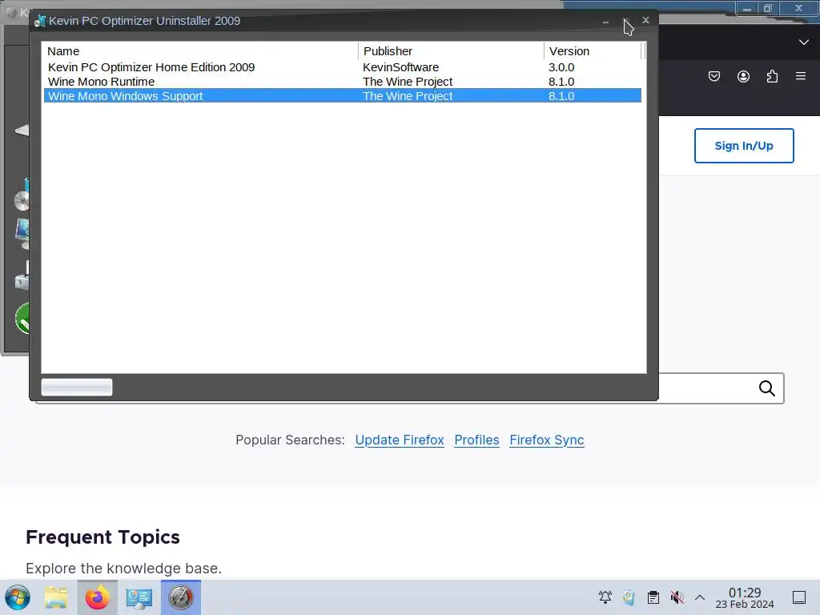
Task: Click the 3.0.0 version cell
Action: click(x=561, y=67)
